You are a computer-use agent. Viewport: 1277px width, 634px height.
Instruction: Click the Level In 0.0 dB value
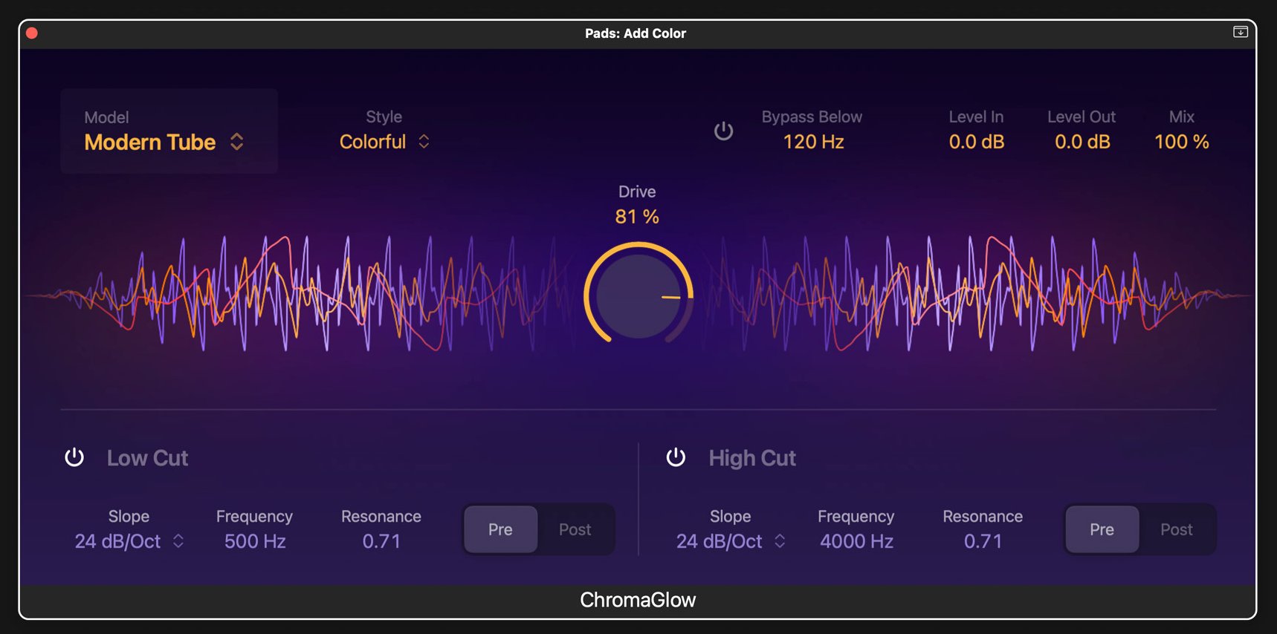[x=977, y=142]
